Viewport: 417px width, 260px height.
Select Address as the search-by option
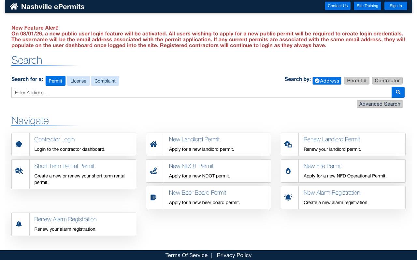(327, 81)
